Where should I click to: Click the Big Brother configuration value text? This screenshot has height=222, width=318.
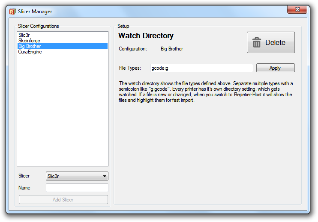(172, 49)
